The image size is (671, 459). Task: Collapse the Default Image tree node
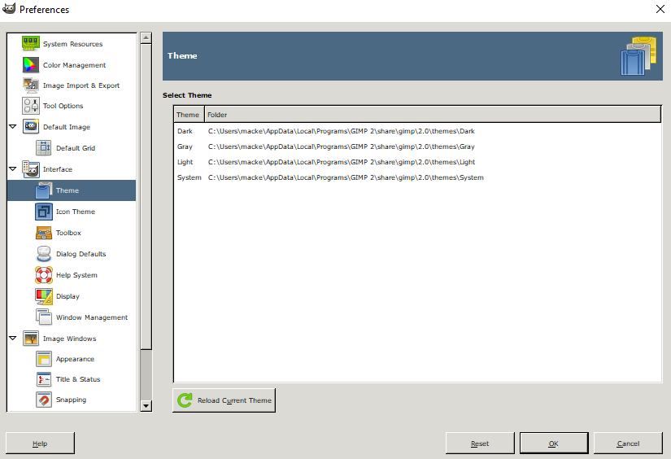tap(13, 127)
